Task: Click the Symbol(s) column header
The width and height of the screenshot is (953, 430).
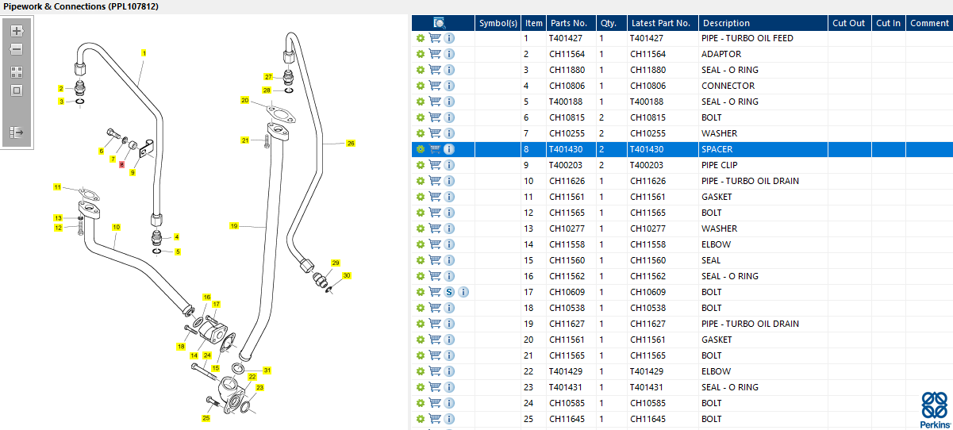Action: pos(498,23)
